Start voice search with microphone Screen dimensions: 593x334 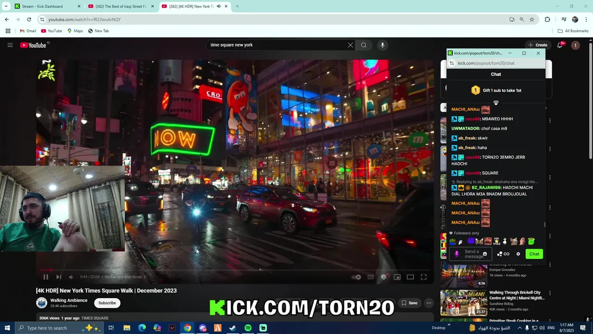coord(382,45)
